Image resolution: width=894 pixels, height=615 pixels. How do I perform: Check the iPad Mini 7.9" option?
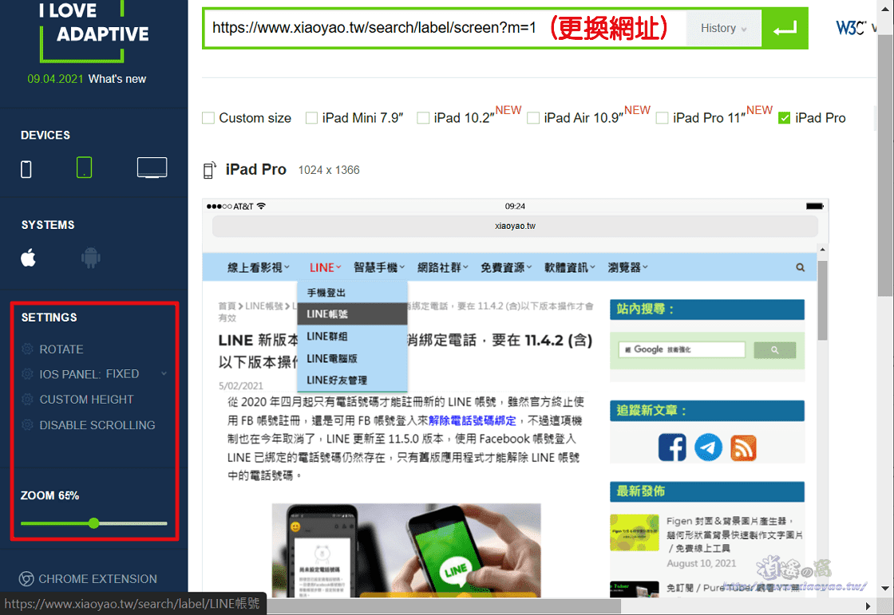coord(311,118)
